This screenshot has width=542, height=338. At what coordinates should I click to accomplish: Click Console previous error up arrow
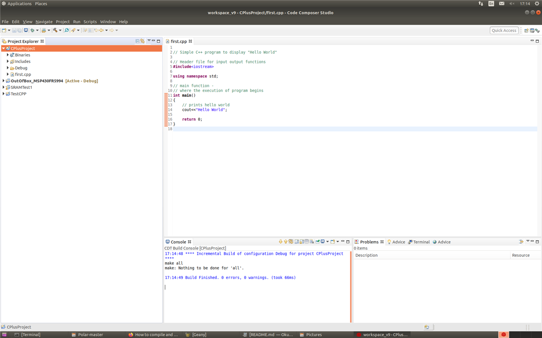[286, 242]
